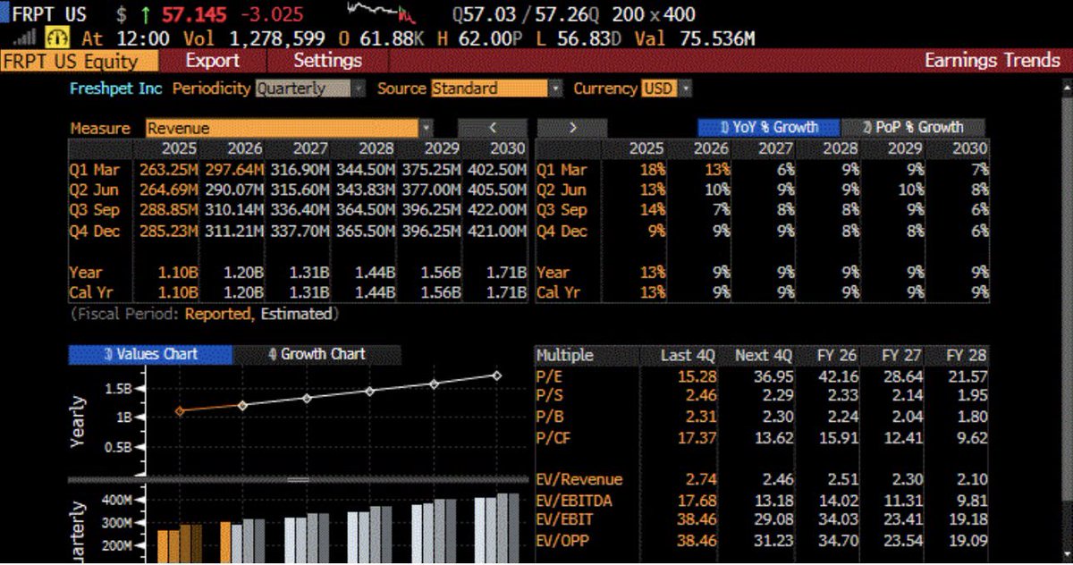1073x565 pixels.
Task: Click the price change -3.025
Action: pyautogui.click(x=272, y=14)
